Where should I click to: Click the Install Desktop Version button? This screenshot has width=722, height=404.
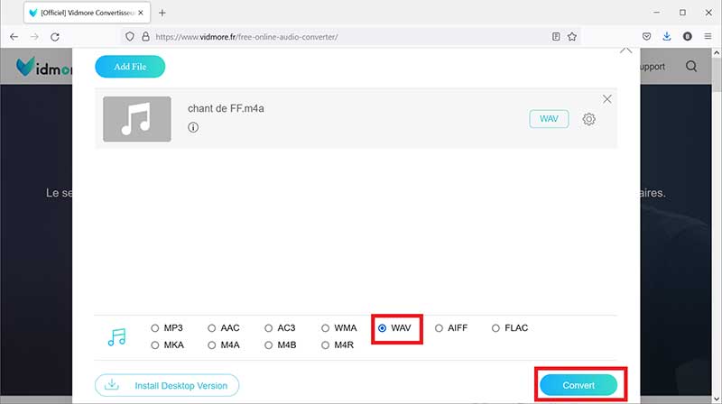click(167, 385)
